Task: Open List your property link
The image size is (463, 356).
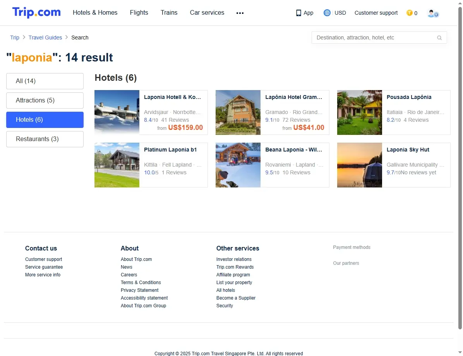Action: coord(234,283)
